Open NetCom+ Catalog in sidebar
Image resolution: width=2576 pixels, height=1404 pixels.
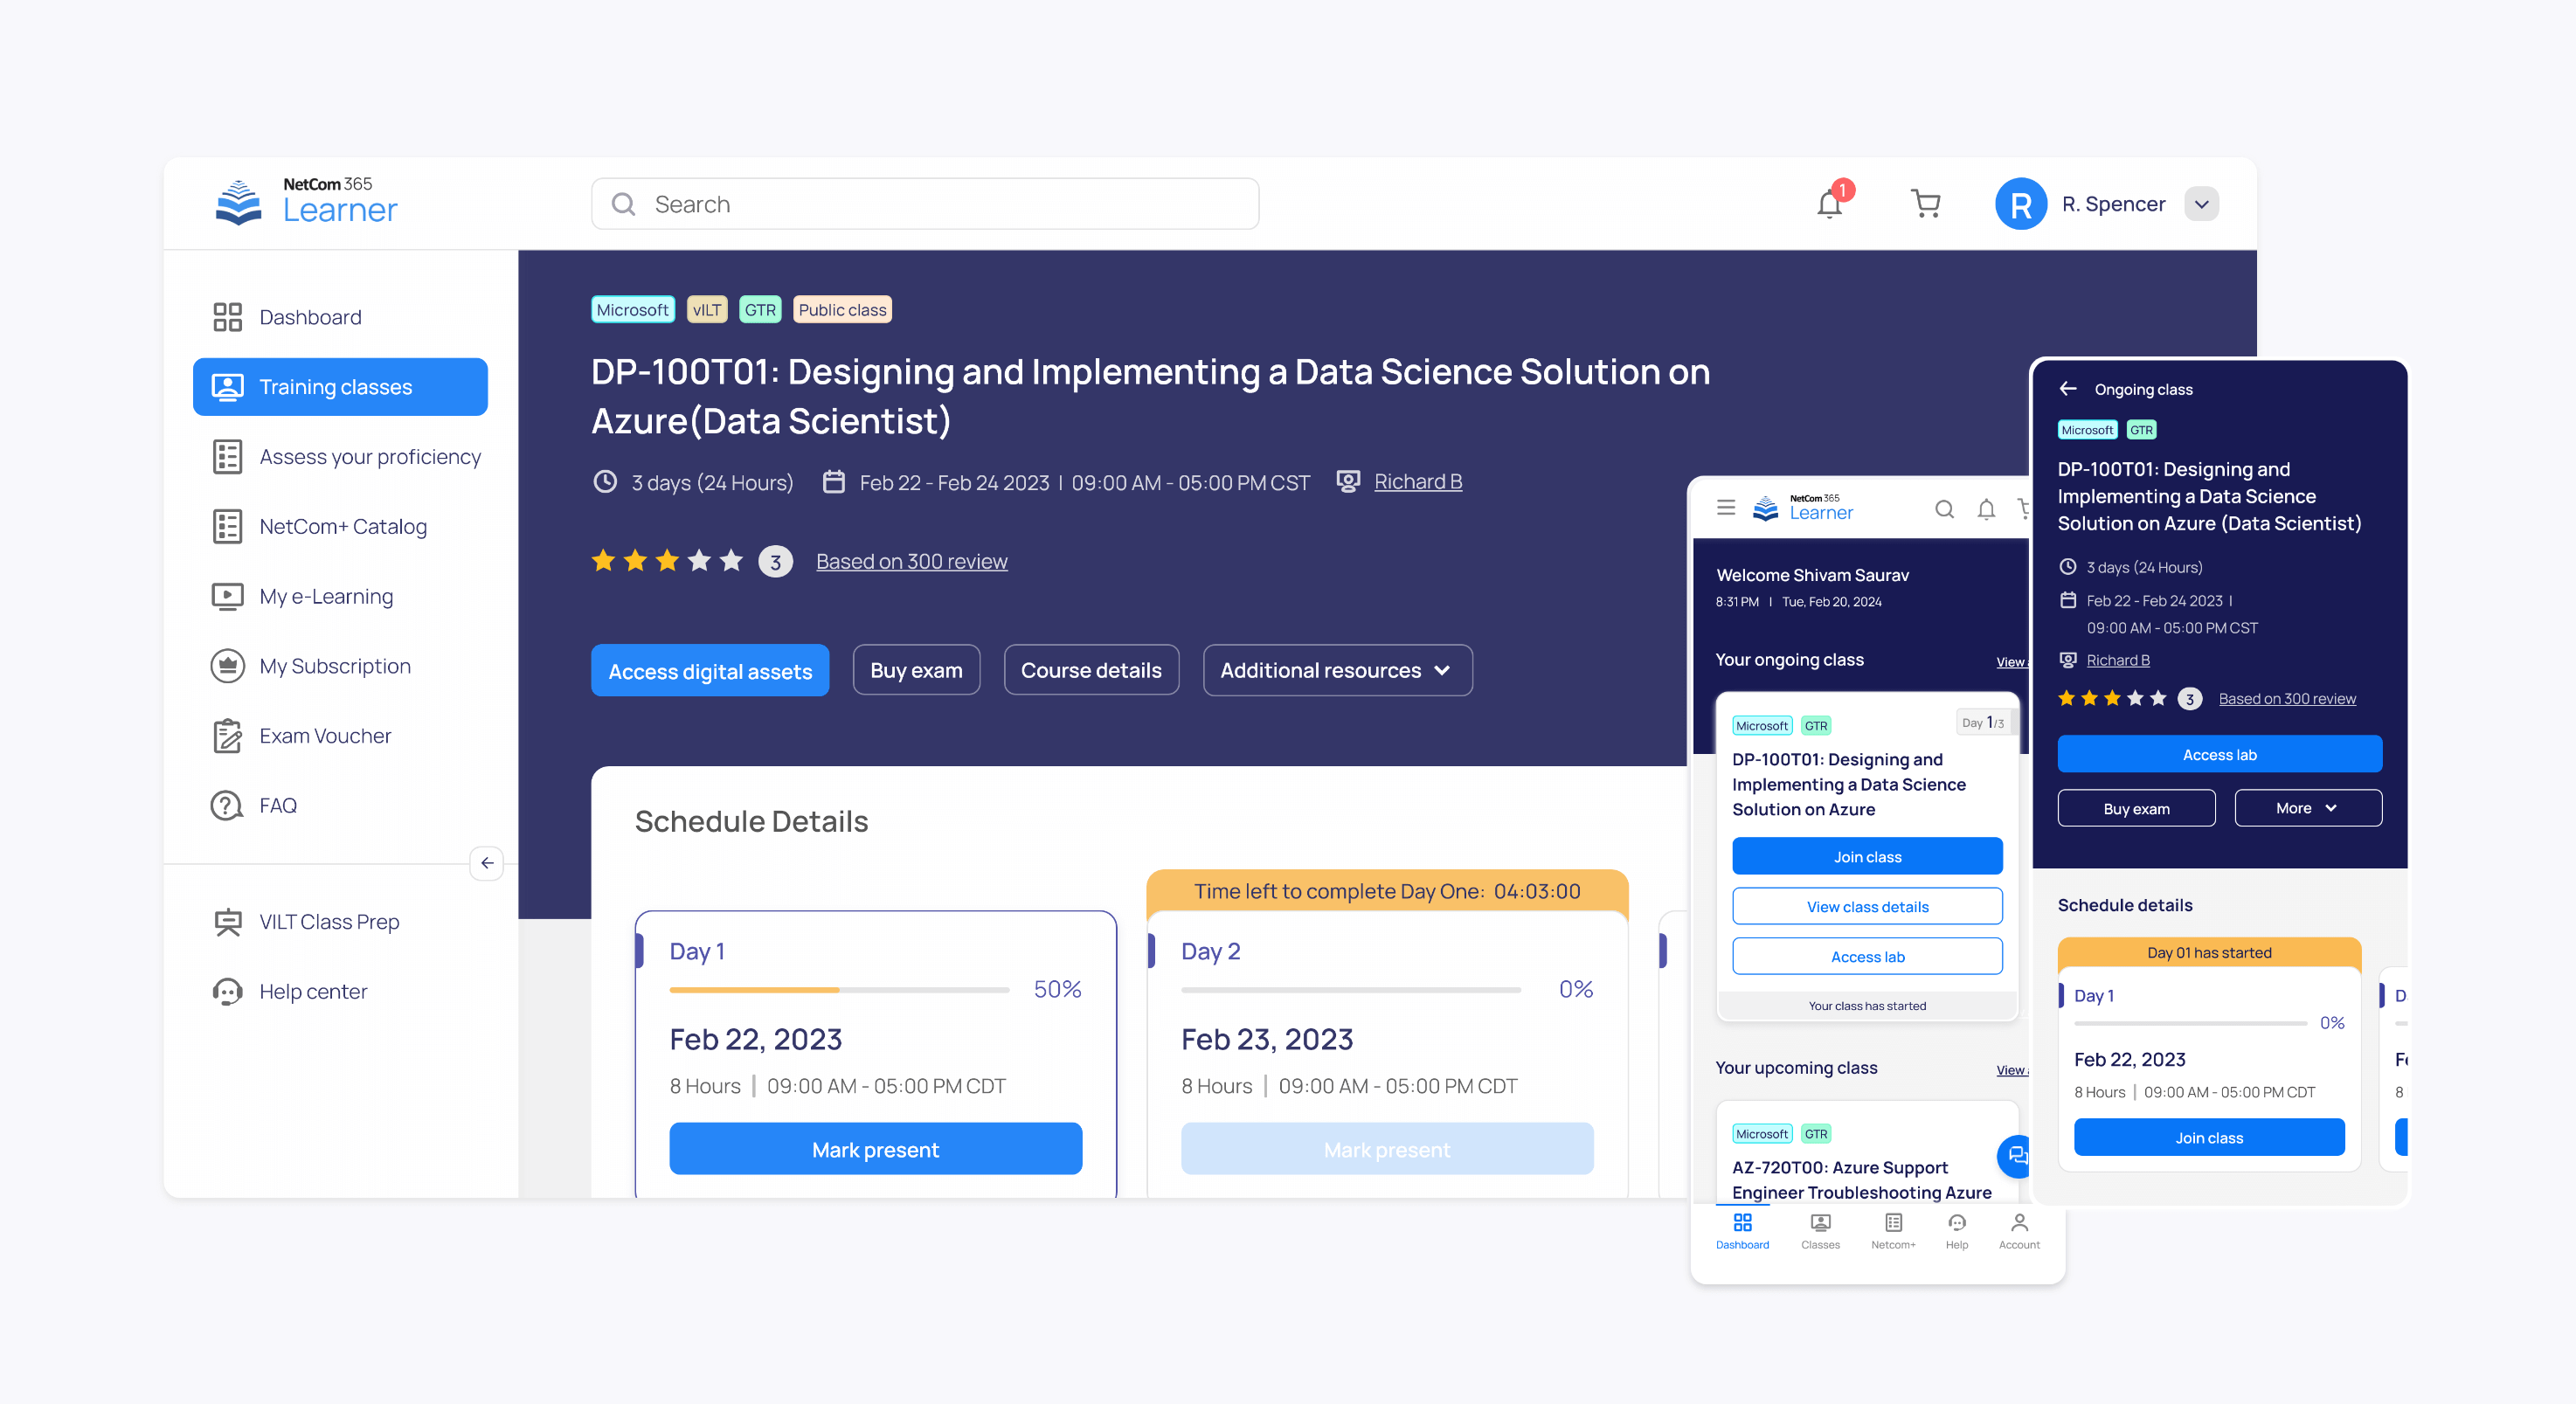[x=340, y=526]
